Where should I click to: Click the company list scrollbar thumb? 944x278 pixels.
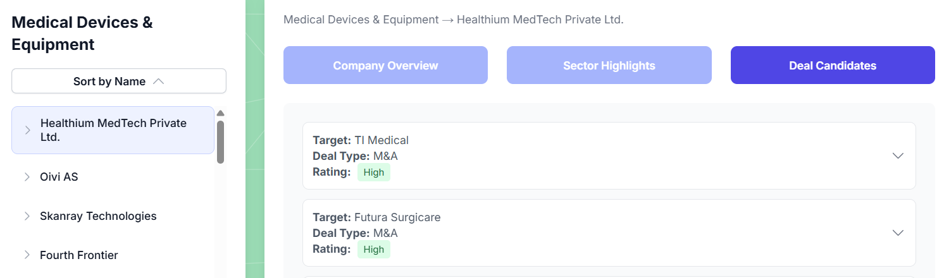(x=220, y=142)
